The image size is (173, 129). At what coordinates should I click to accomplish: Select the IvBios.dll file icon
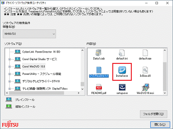pos(145,70)
